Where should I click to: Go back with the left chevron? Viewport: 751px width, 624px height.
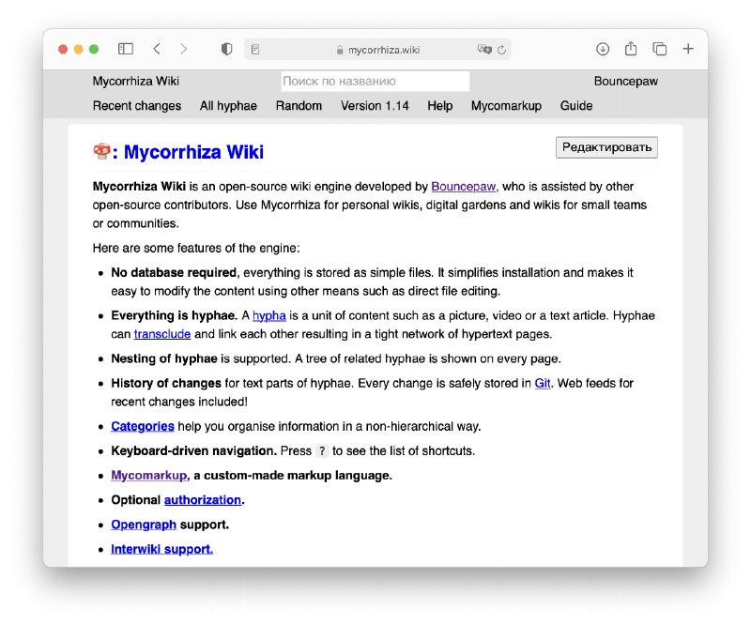[x=157, y=49]
